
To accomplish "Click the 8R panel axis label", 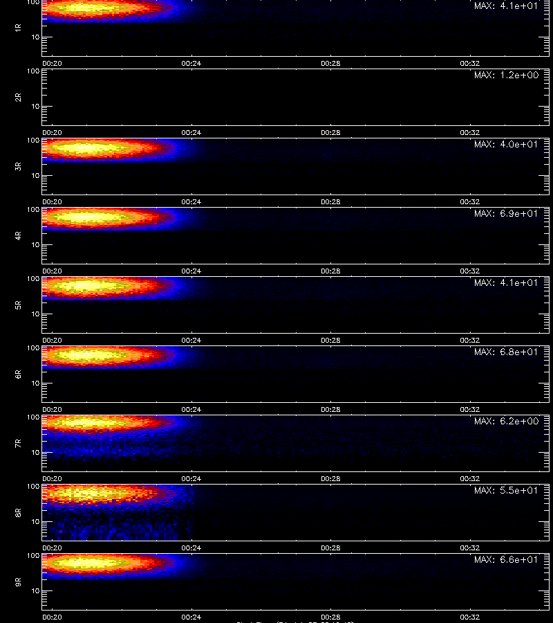I will [18, 512].
